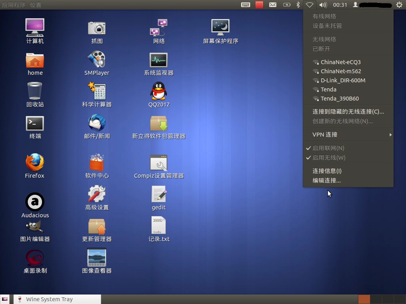The image size is (406, 304).
Task: Choose 连接到隐藏的无线连接(C)...
Action: pos(348,112)
